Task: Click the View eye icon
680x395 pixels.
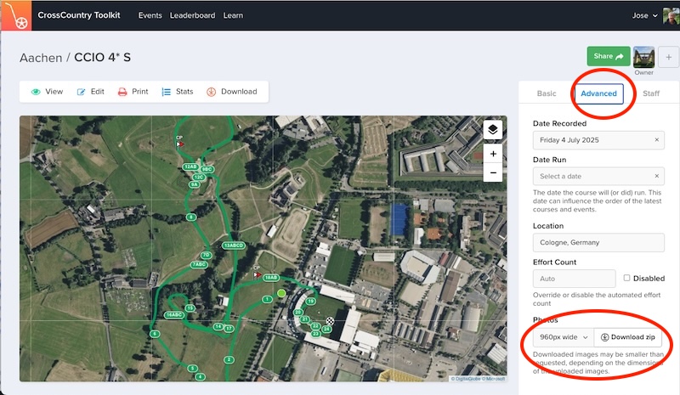Action: tap(37, 92)
